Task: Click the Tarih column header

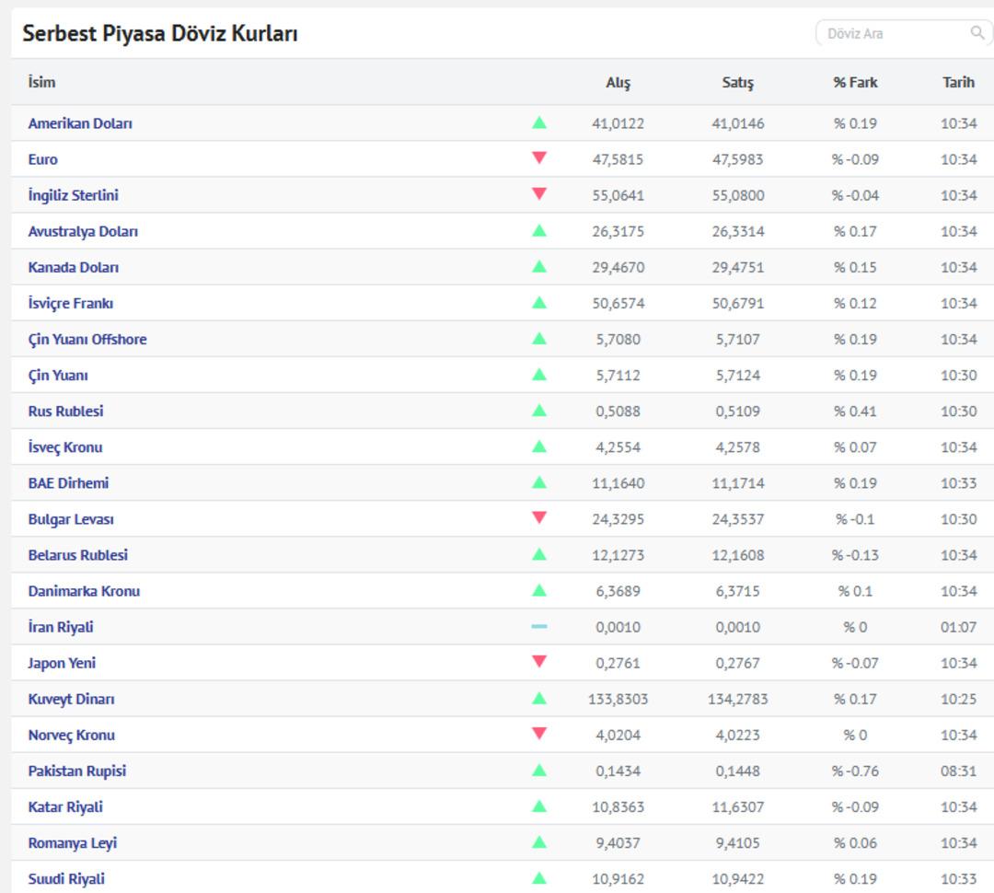Action: pos(958,83)
